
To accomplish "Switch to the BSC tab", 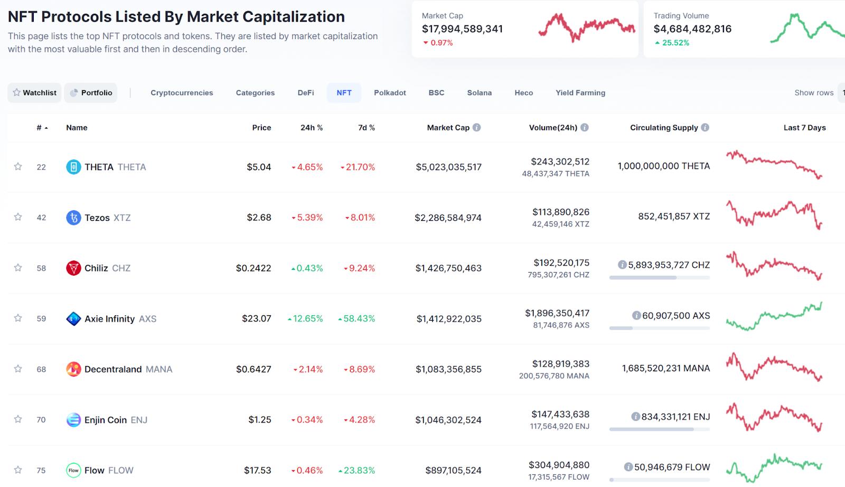I will [x=436, y=92].
